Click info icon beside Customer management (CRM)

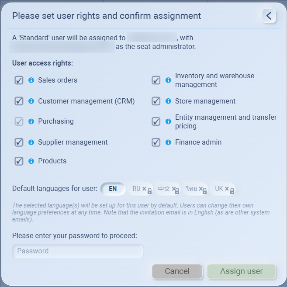click(31, 101)
